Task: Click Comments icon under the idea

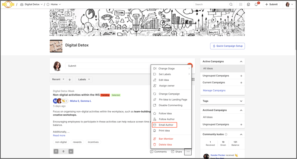Action: (x=152, y=152)
